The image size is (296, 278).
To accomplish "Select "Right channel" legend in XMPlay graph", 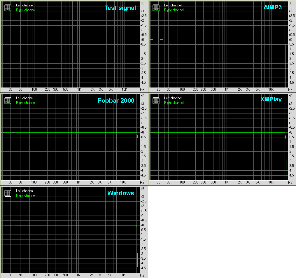I will [x=174, y=103].
